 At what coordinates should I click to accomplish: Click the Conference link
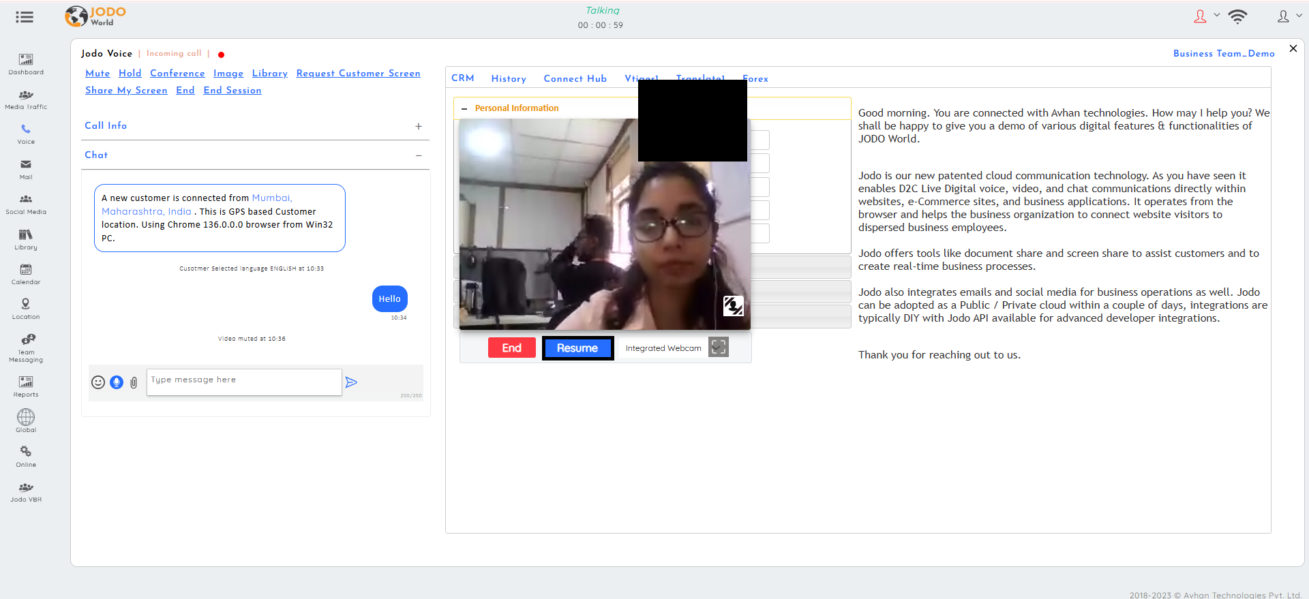177,74
